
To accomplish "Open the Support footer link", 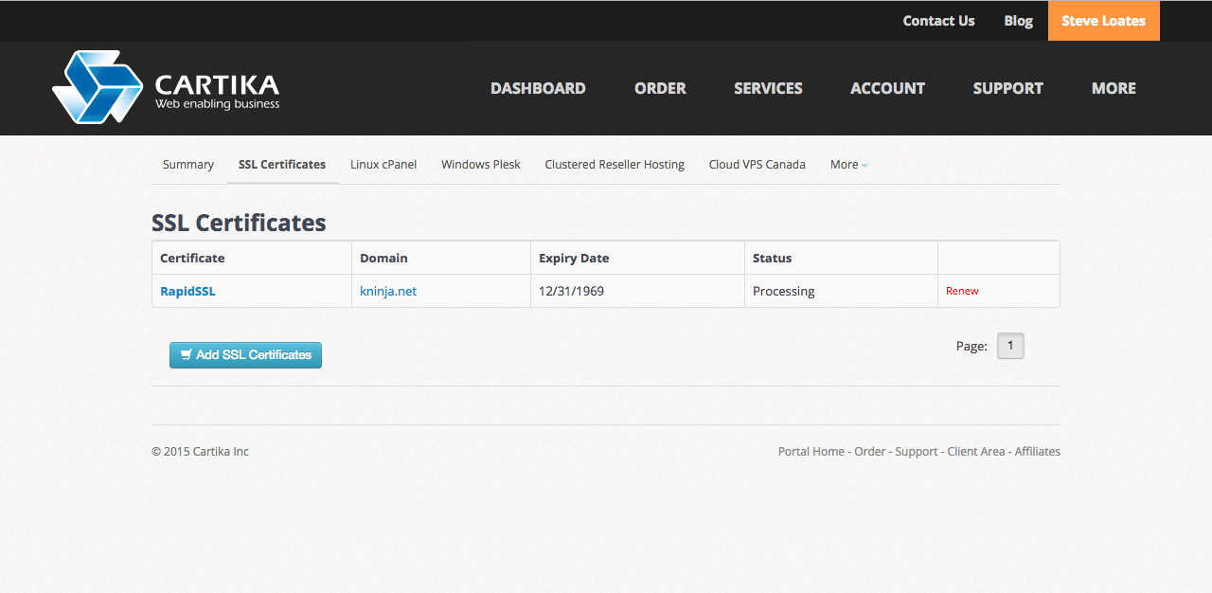I will click(x=917, y=451).
